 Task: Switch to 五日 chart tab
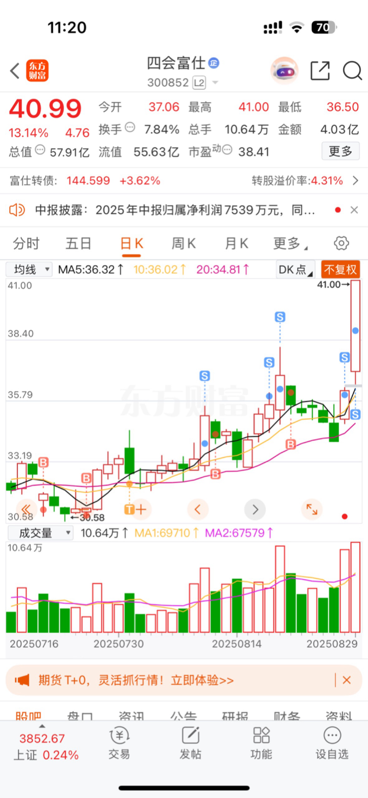(x=79, y=244)
